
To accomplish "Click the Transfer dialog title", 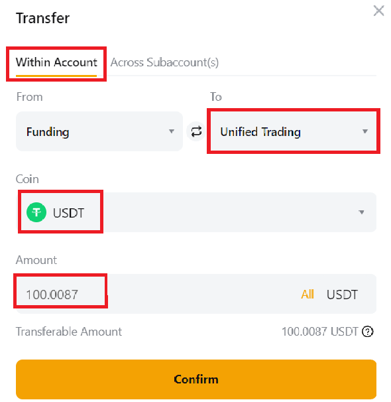I will [42, 18].
